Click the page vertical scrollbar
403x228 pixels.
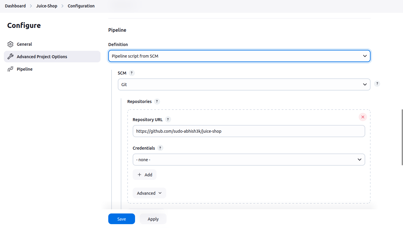pyautogui.click(x=402, y=137)
